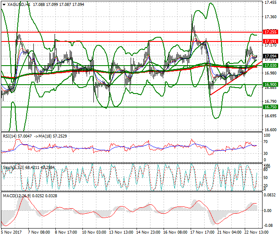Image resolution: width=279 pixels, height=237 pixels.
Task: Select the 16.750 green price label
Action: (270, 107)
